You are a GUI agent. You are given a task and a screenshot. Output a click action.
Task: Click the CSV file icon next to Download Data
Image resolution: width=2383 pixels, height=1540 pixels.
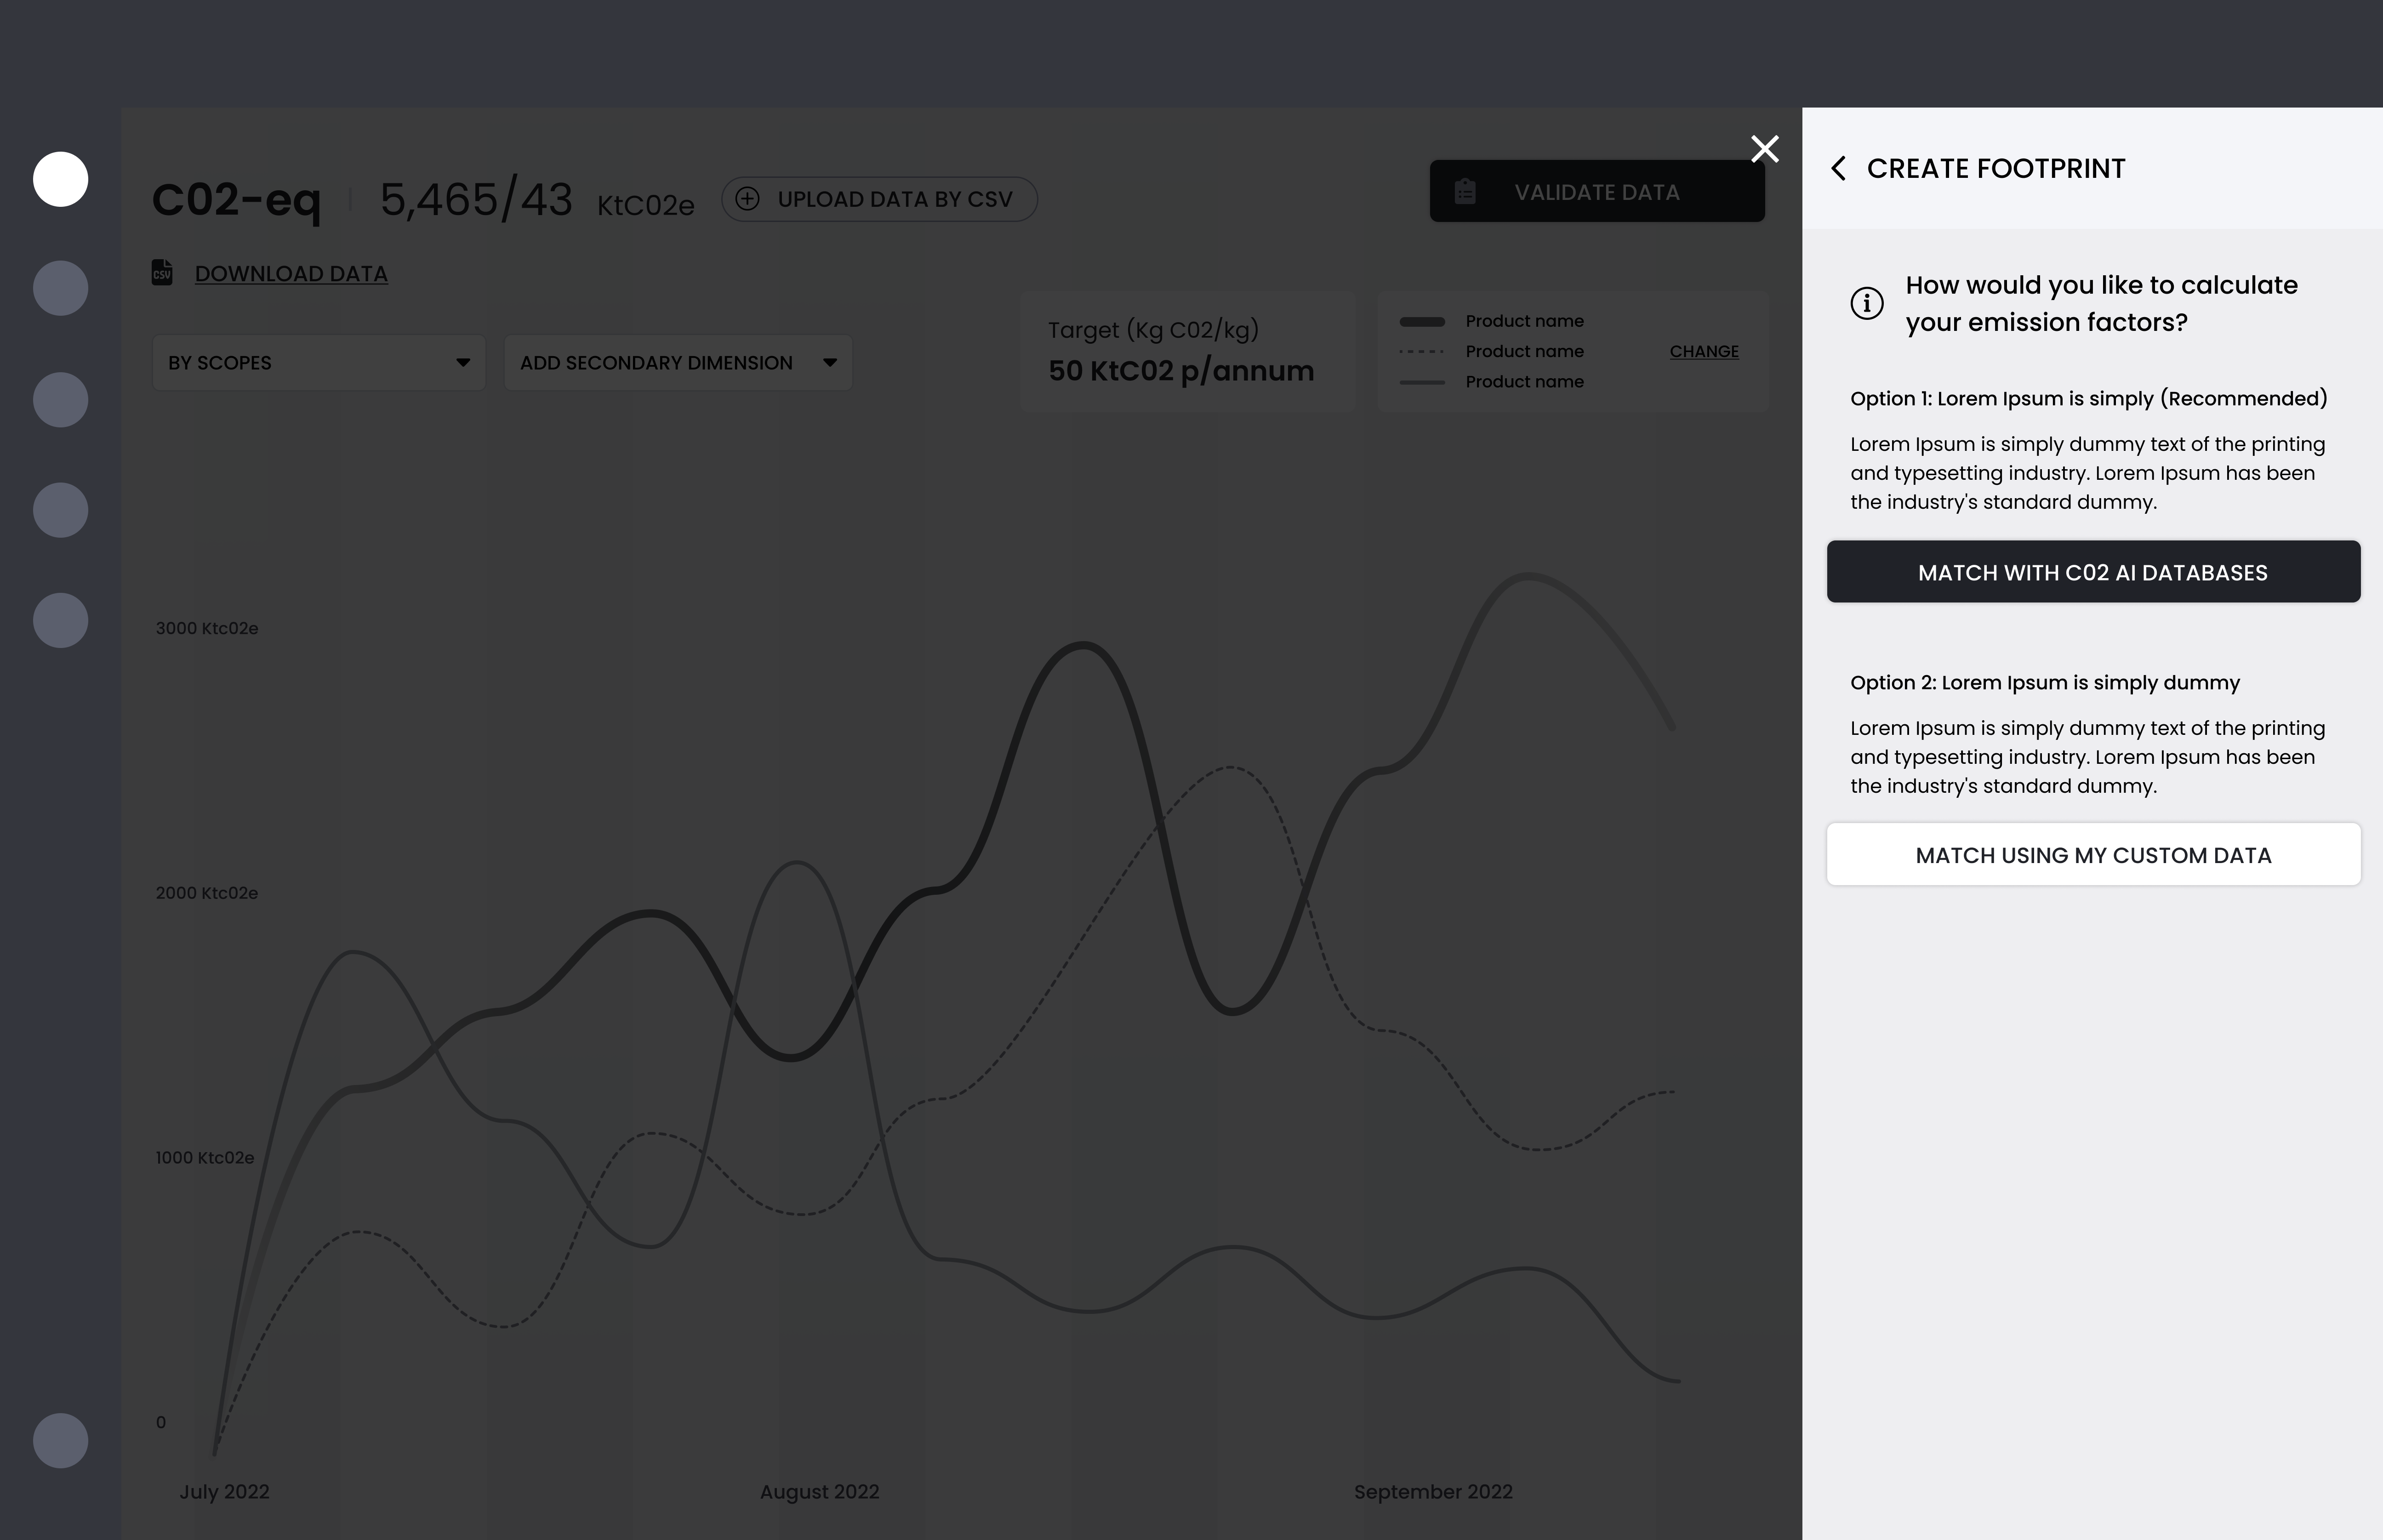tap(162, 273)
